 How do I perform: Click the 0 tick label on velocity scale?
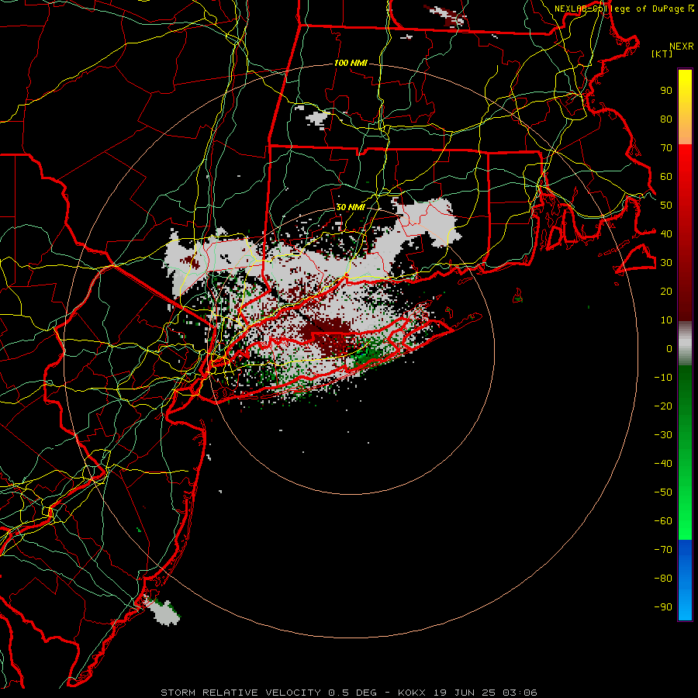(669, 349)
